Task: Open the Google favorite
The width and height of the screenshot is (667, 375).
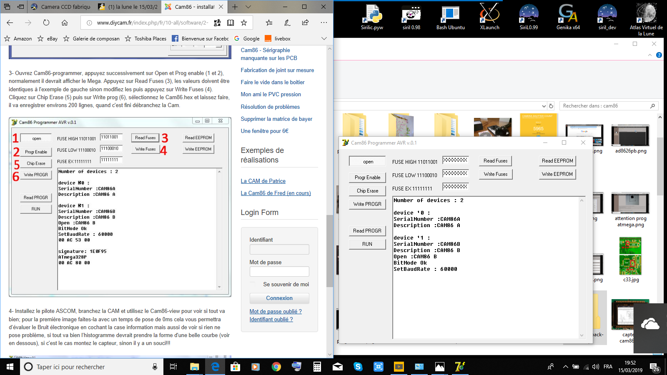Action: coord(247,38)
